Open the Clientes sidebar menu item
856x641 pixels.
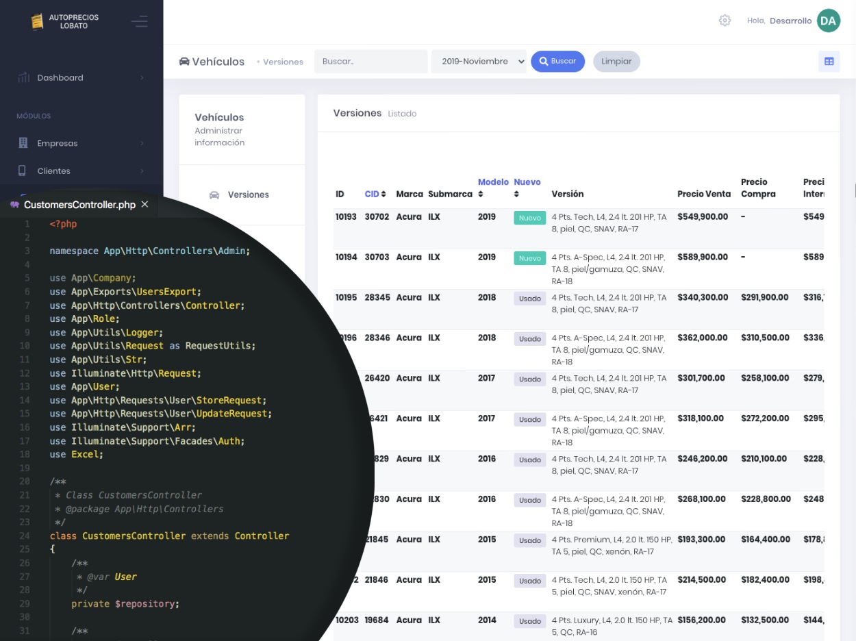(54, 171)
